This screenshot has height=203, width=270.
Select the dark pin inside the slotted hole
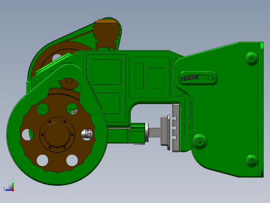point(190,78)
